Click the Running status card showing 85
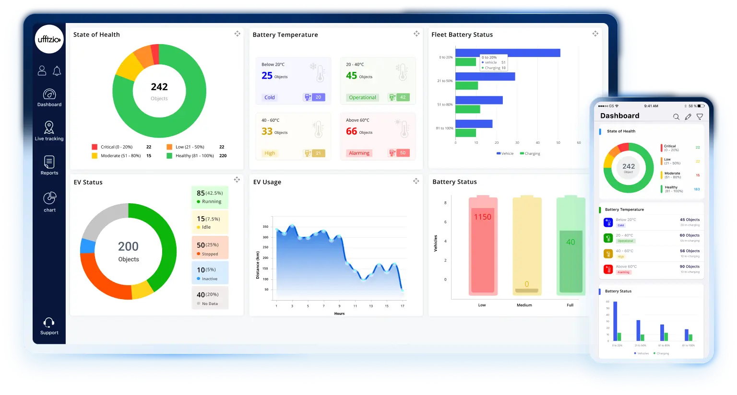737x395 pixels. point(210,197)
